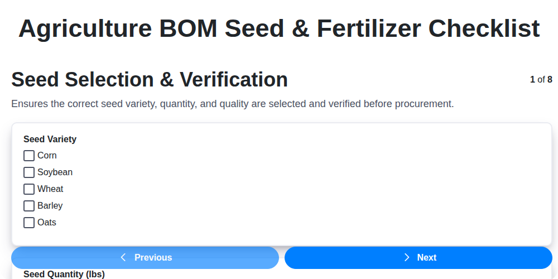The height and width of the screenshot is (279, 558).
Task: Check the Corn checkbox
Action: (x=29, y=156)
